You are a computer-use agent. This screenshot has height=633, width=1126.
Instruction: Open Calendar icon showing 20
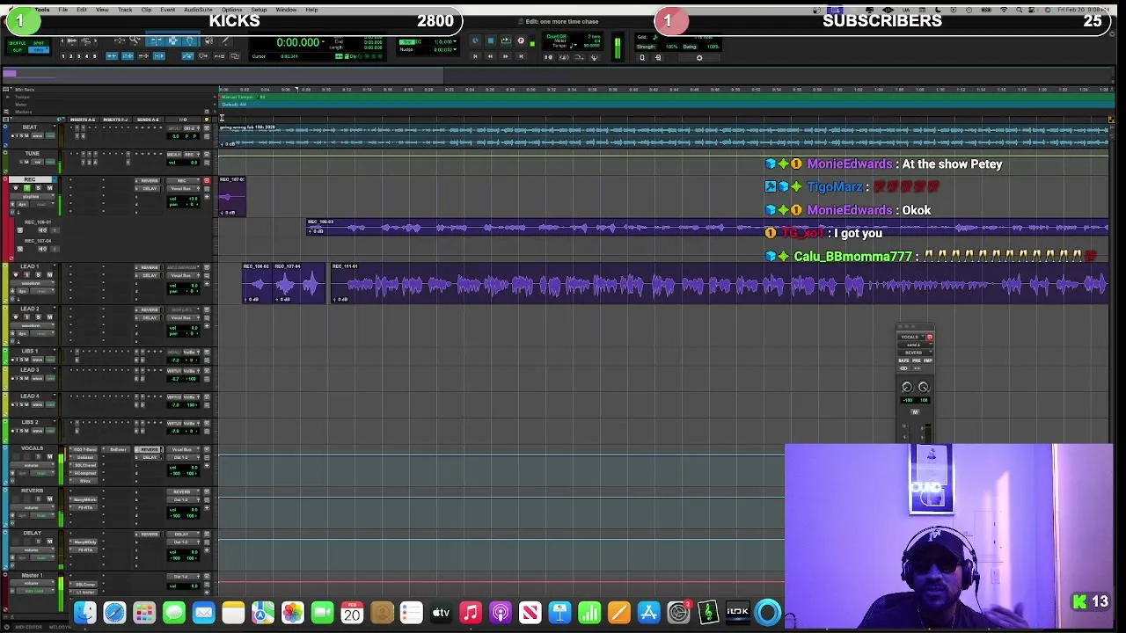click(352, 612)
